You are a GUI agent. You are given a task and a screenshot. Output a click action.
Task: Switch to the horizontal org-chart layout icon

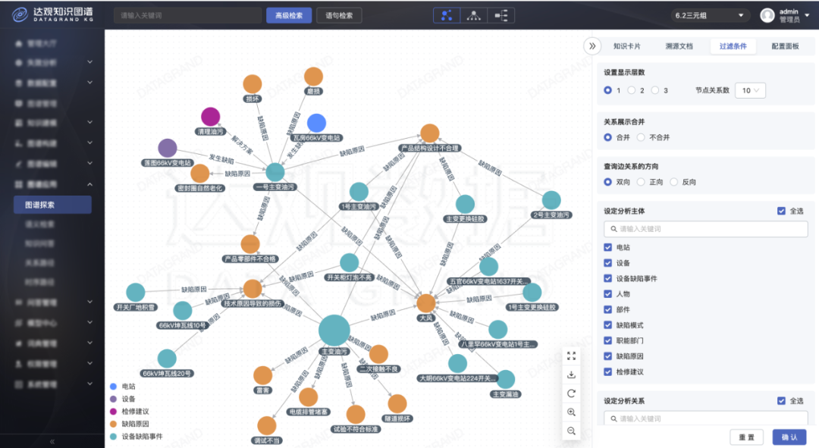(x=501, y=16)
